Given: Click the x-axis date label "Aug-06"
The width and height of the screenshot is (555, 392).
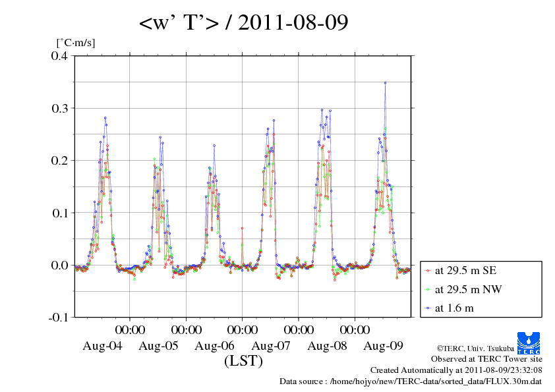Looking at the screenshot, I should point(214,346).
